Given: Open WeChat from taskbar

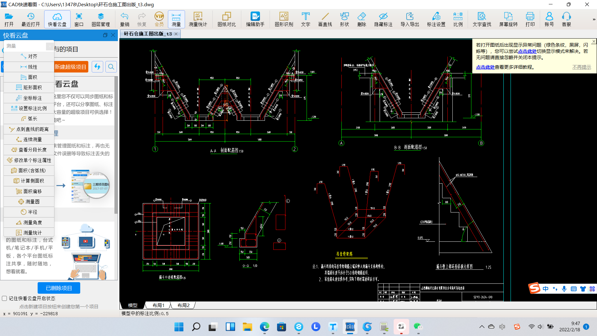Looking at the screenshot, I should coord(418,327).
